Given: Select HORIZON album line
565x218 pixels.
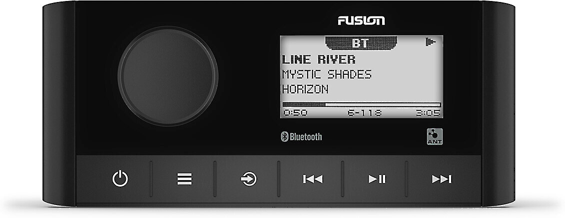Looking at the screenshot, I should [x=305, y=89].
